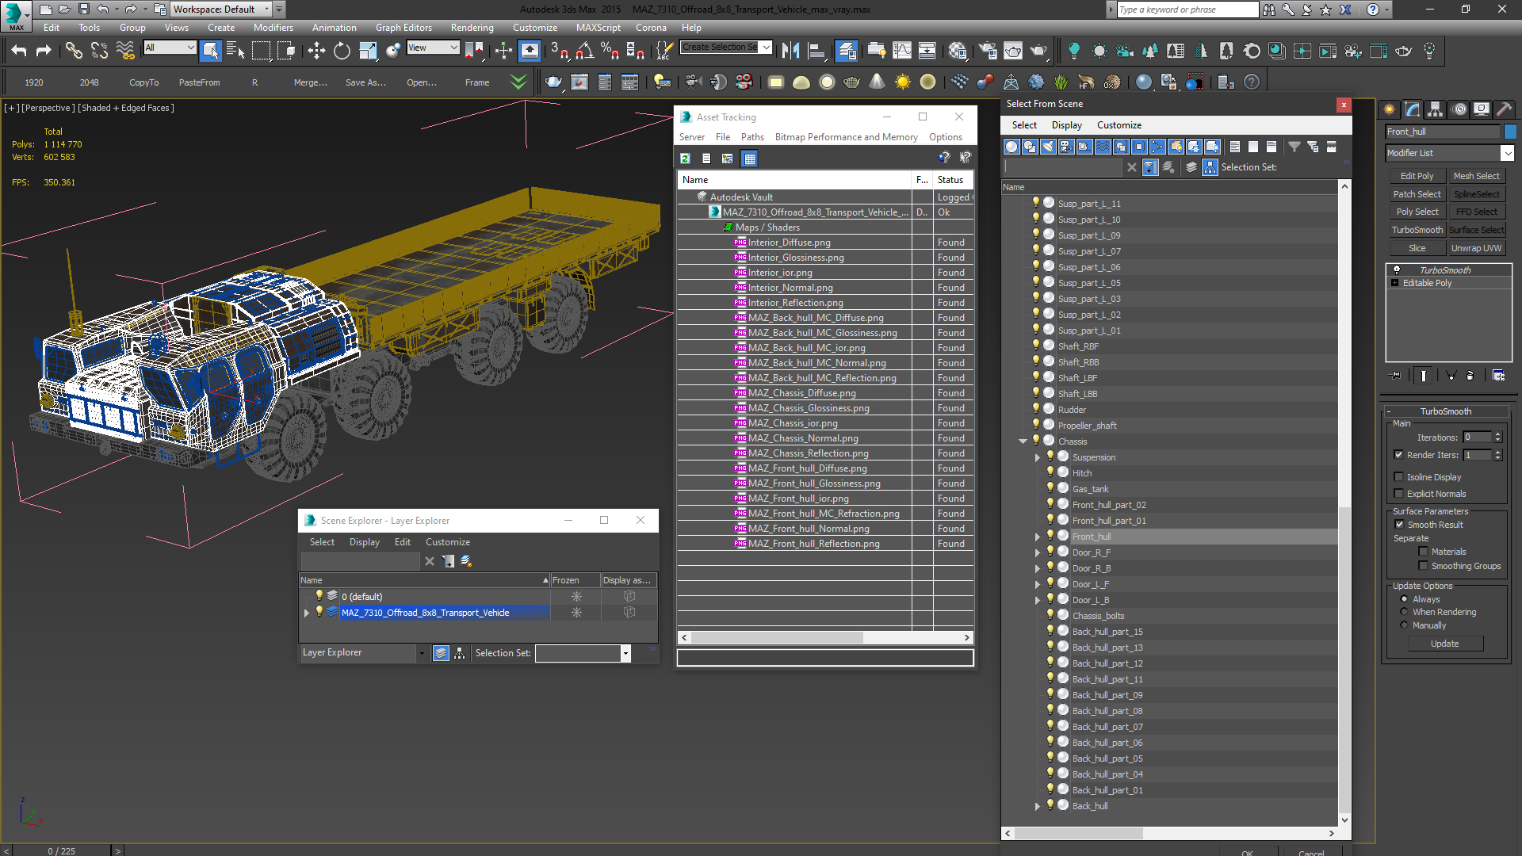Enable Isoline Display checkbox

tap(1399, 477)
